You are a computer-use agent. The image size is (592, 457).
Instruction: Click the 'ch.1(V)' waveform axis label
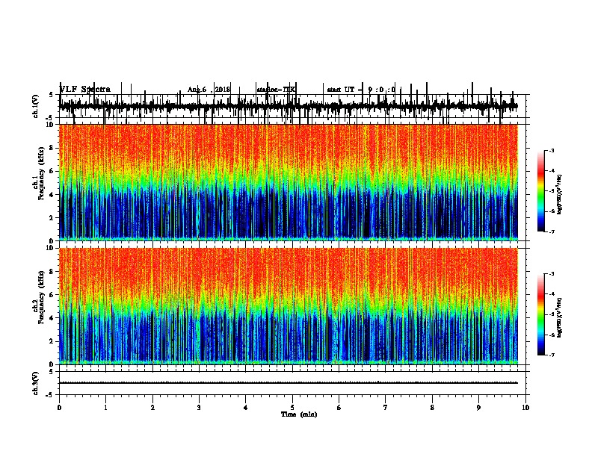point(36,106)
